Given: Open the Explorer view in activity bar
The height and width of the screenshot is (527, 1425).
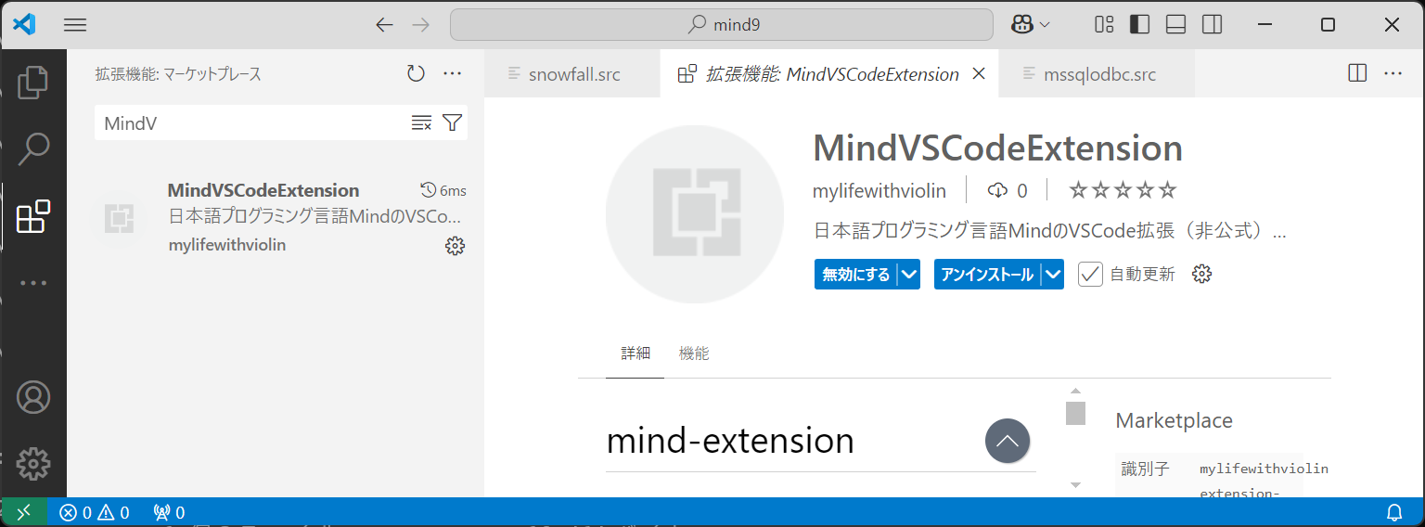Looking at the screenshot, I should point(33,82).
